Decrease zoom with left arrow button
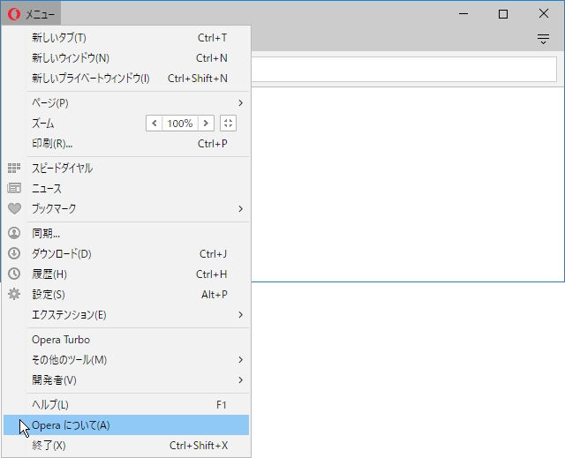Screen dimensions: 565x458 154,124
